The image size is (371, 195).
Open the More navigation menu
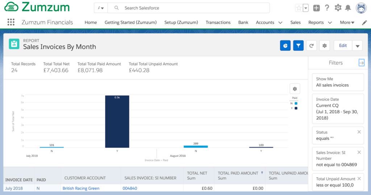click(x=347, y=22)
